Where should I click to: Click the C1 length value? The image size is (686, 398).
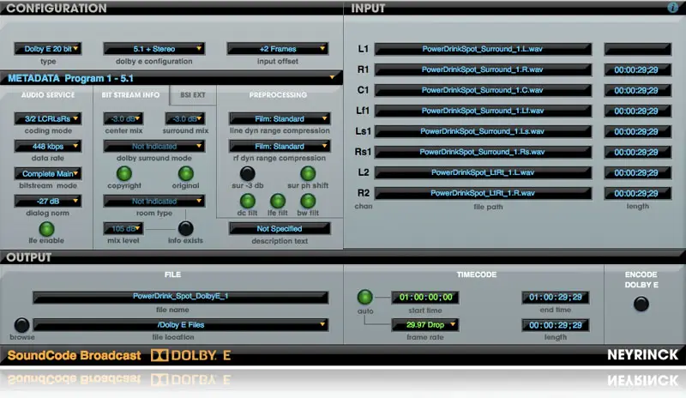tap(637, 90)
